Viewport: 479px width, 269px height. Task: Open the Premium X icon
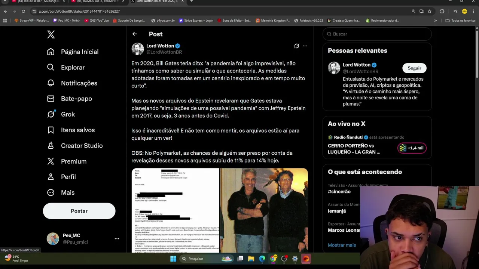coord(51,161)
